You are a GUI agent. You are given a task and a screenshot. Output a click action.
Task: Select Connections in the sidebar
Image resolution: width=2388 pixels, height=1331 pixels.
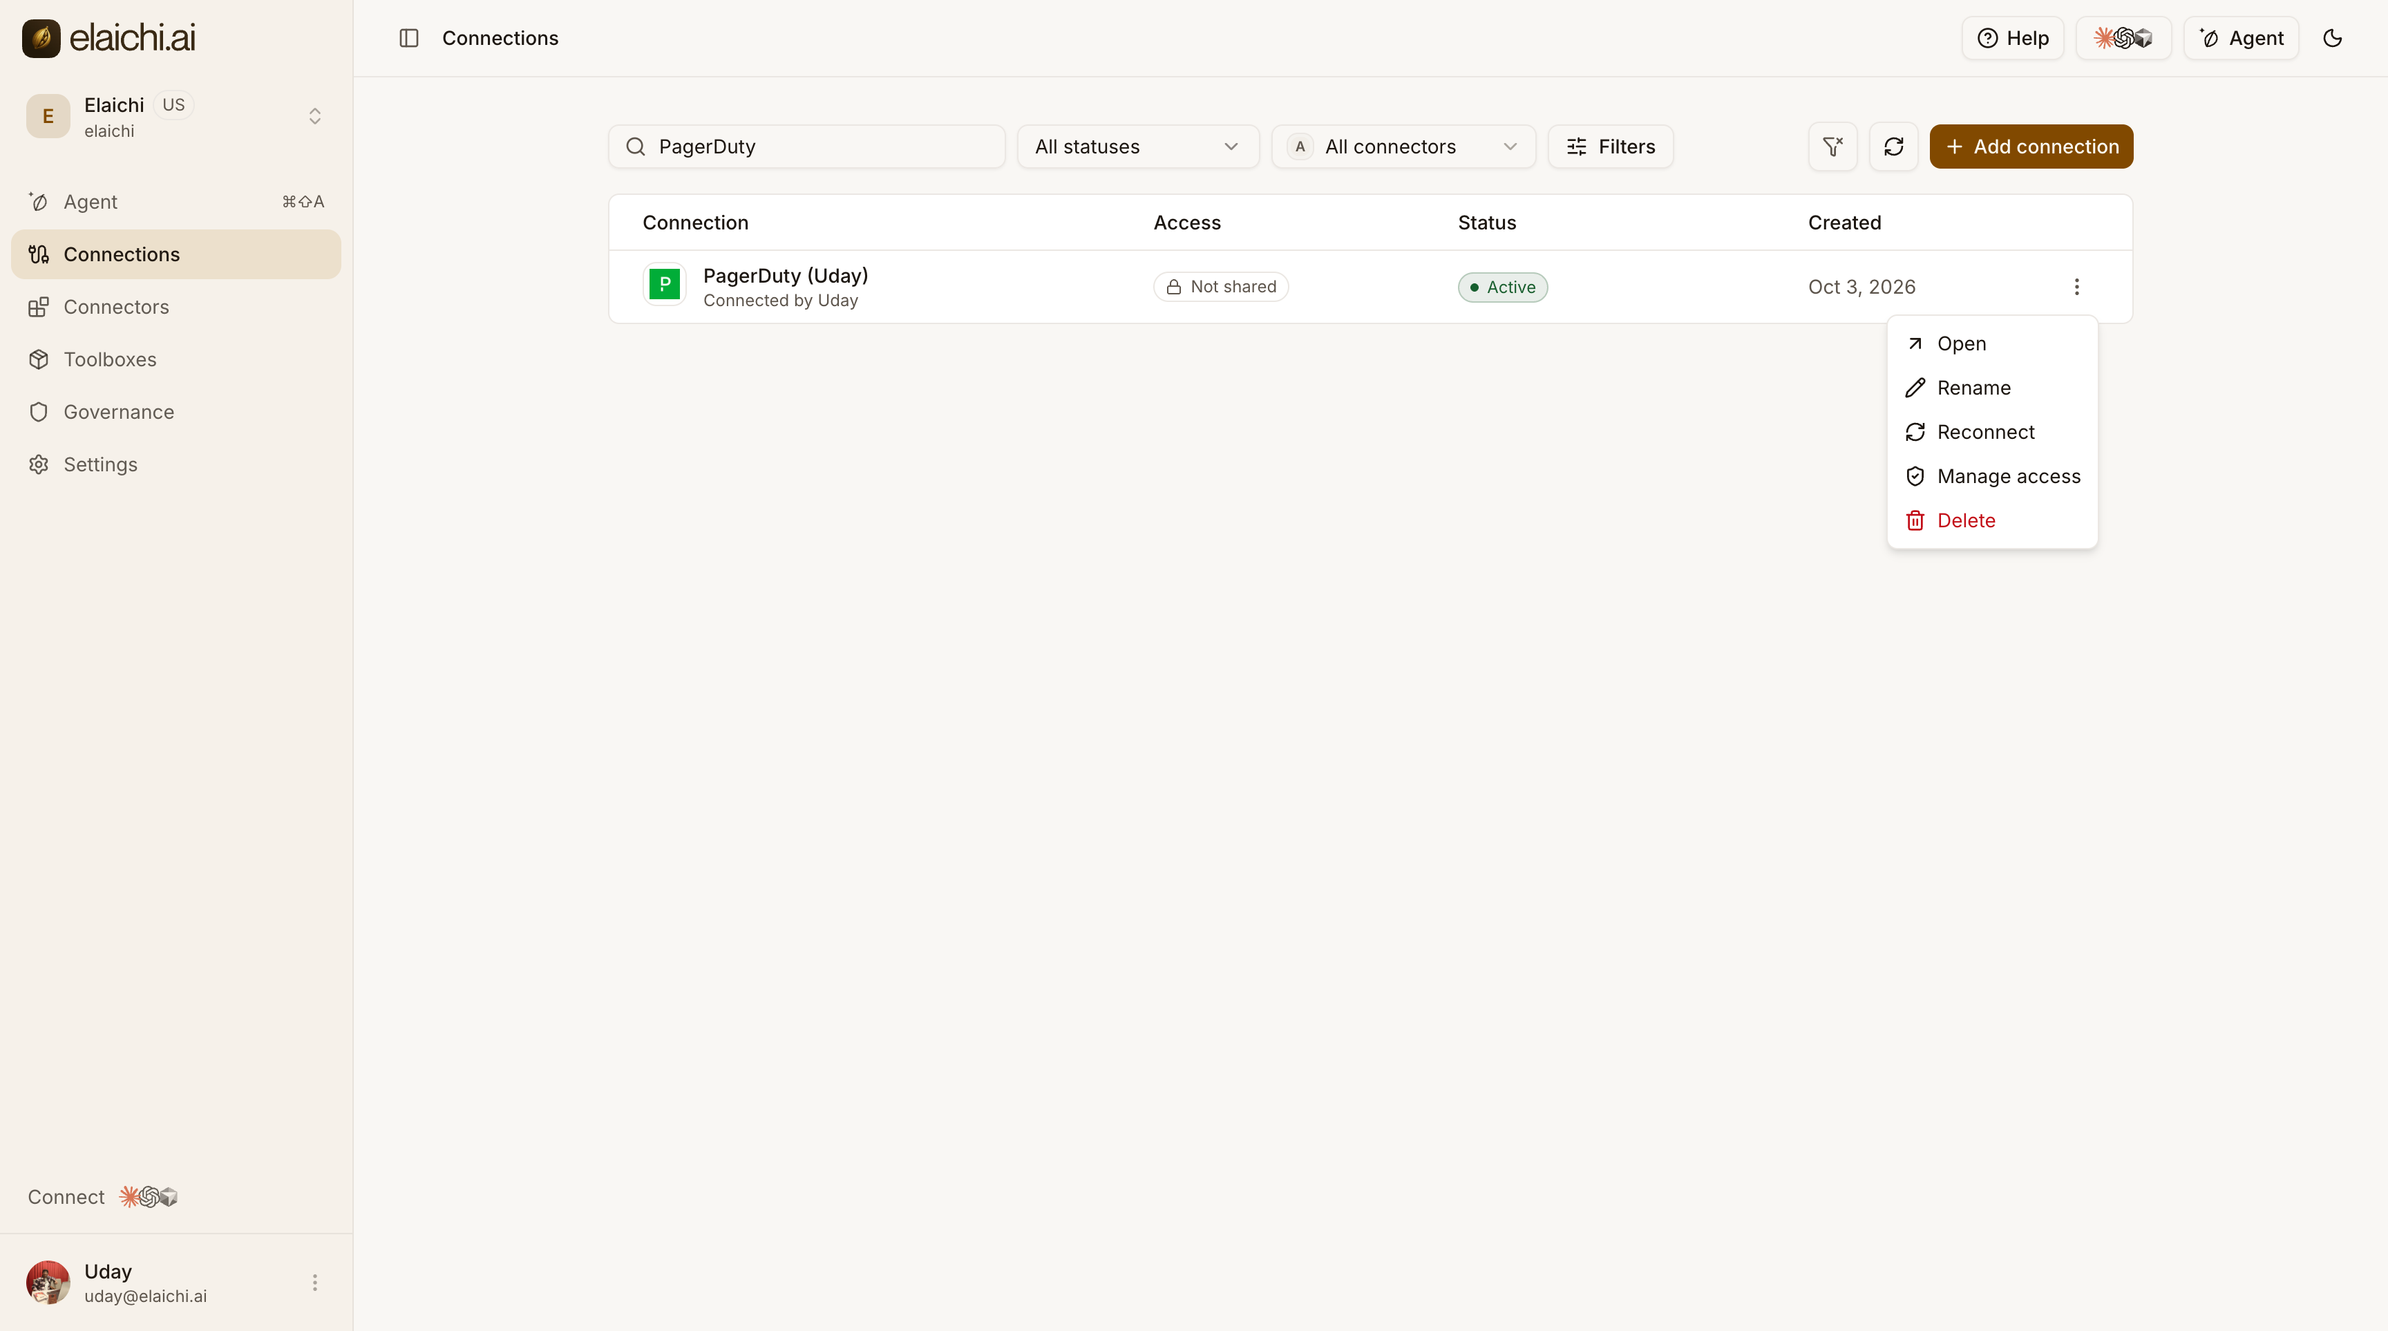click(176, 254)
